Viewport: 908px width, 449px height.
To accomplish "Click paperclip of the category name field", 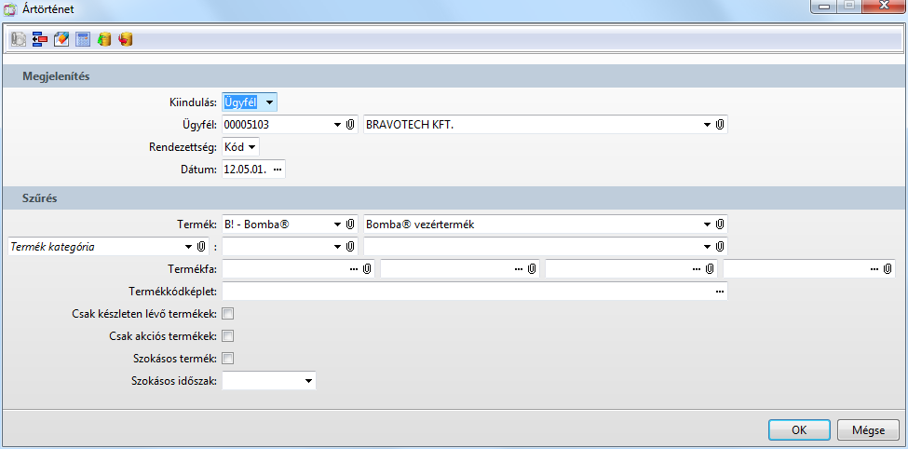I will [x=719, y=247].
